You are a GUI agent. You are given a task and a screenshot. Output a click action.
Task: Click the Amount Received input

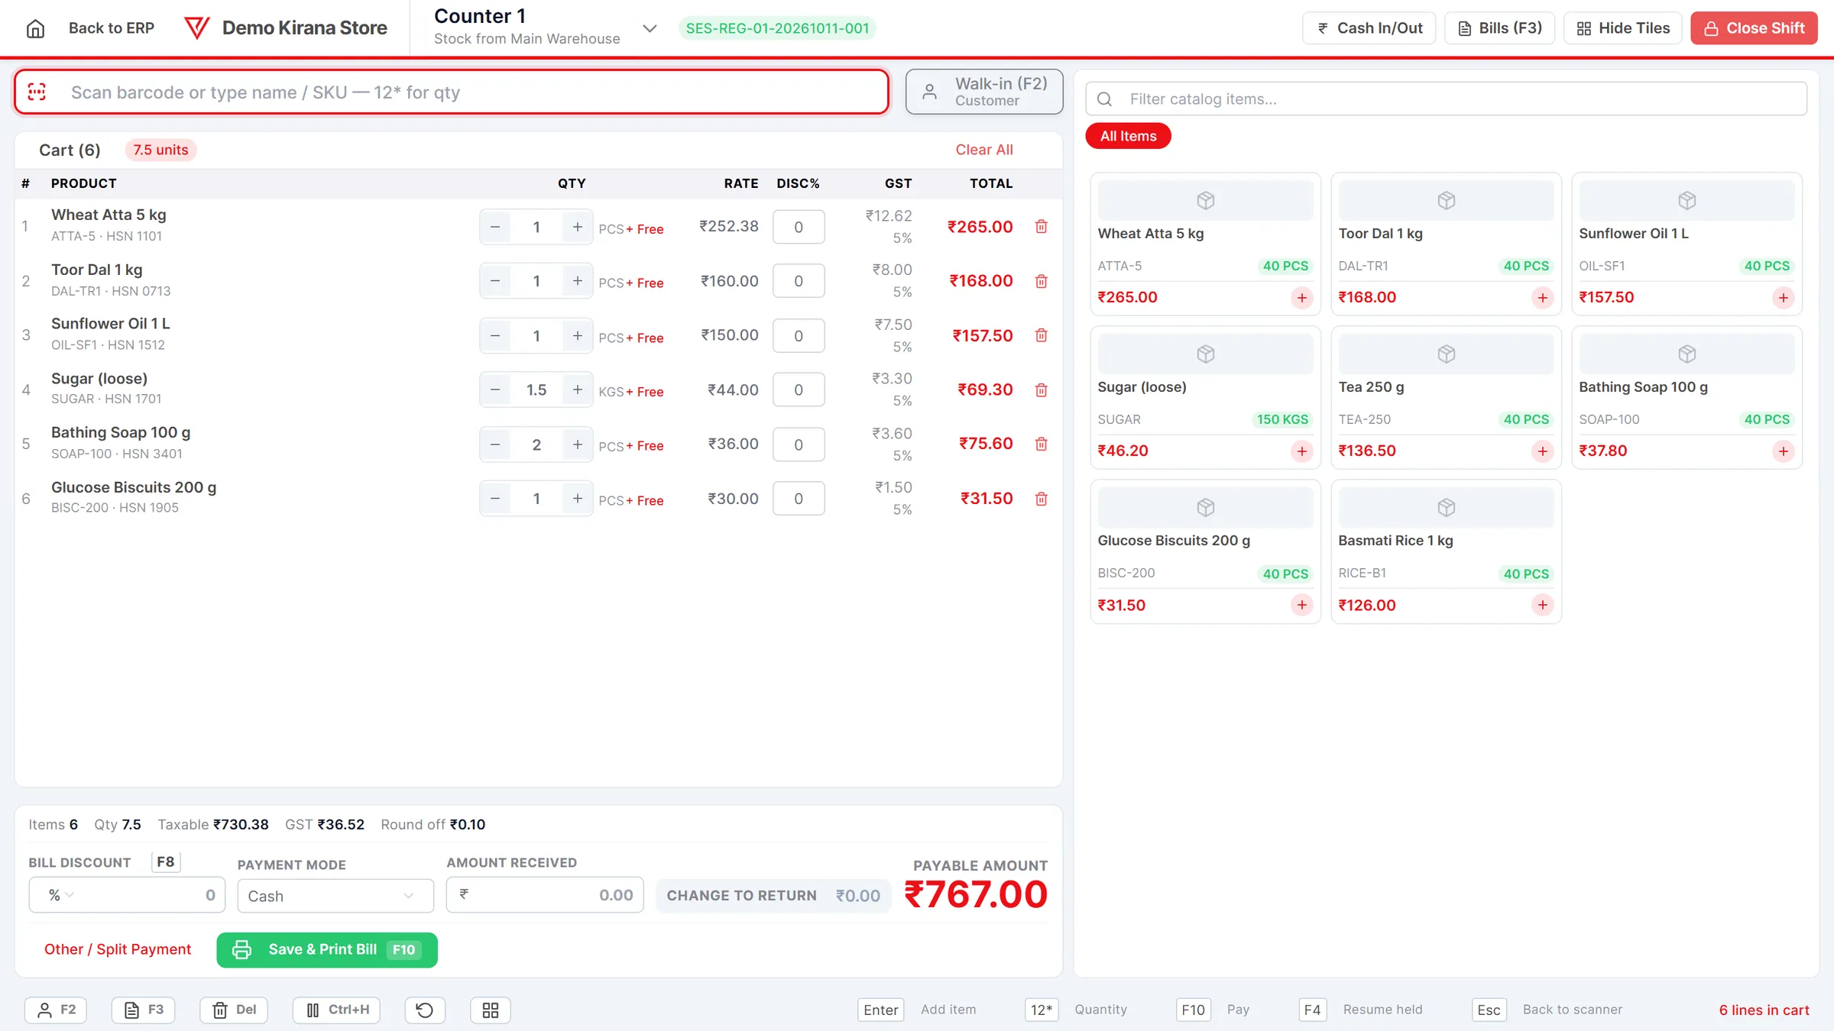545,895
